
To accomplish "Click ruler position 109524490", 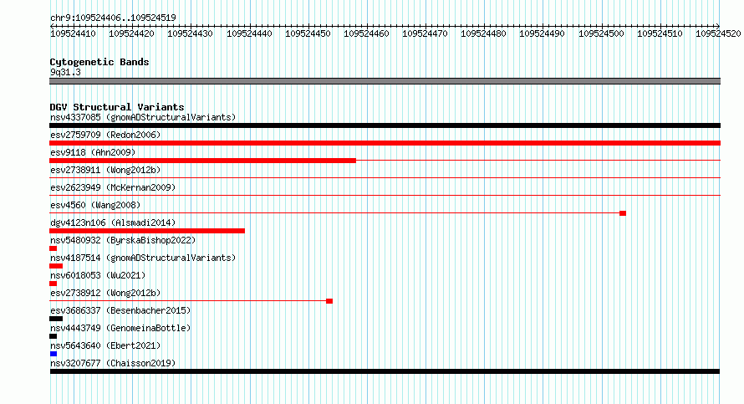I will click(542, 34).
